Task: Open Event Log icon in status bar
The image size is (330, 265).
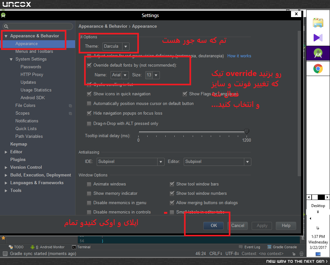Action: (x=240, y=247)
